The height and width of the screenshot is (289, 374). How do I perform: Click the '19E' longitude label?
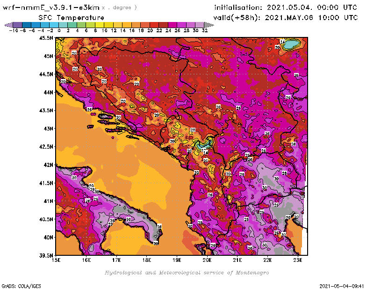[x=177, y=260]
